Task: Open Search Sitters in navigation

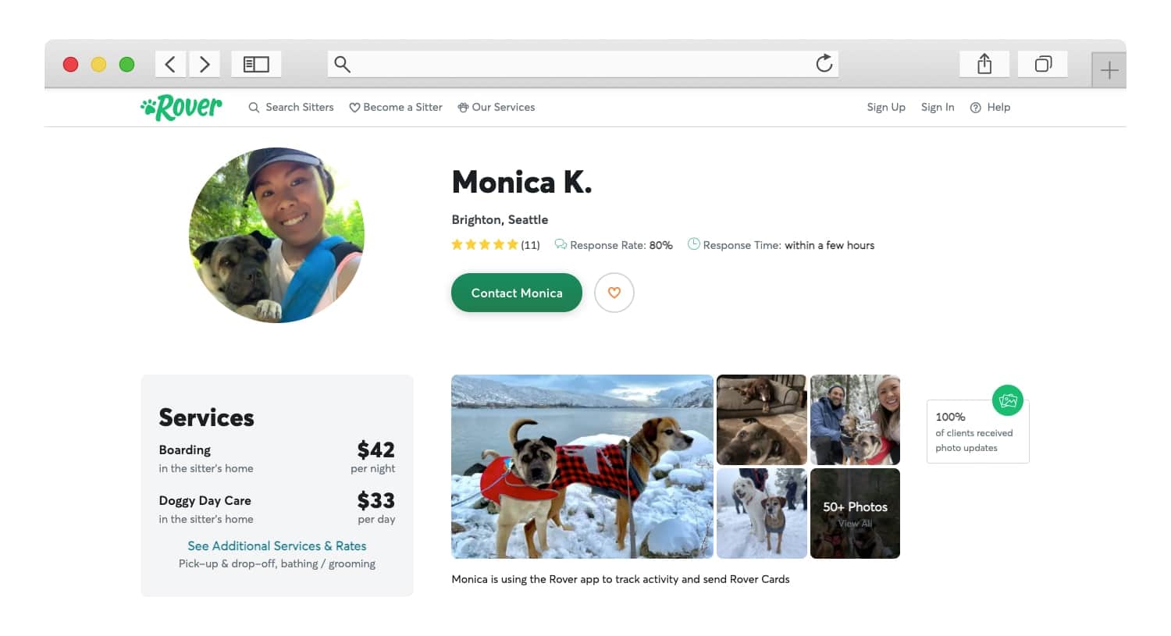Action: [x=291, y=108]
